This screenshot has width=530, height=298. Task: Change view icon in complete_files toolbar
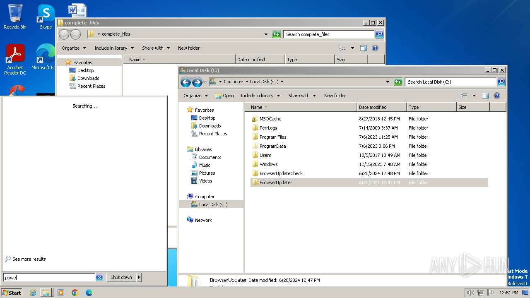342,48
